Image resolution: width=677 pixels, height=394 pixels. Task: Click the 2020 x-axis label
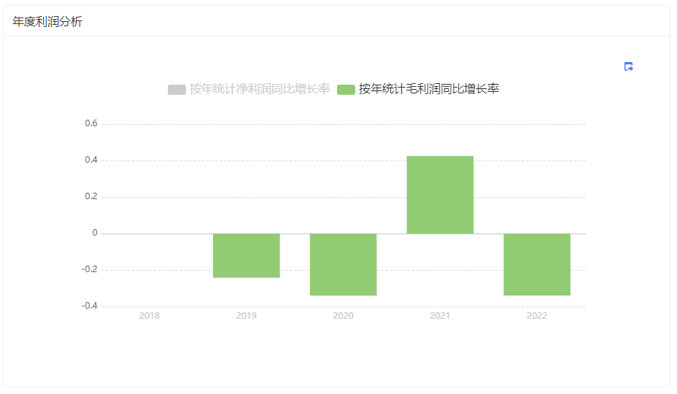pyautogui.click(x=344, y=316)
